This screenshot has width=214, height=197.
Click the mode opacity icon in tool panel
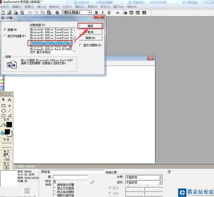click(x=6, y=156)
